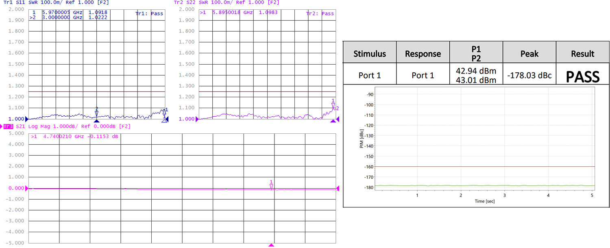The width and height of the screenshot is (610, 248).
Task: Click the PASS result in the PIM table
Action: [583, 76]
